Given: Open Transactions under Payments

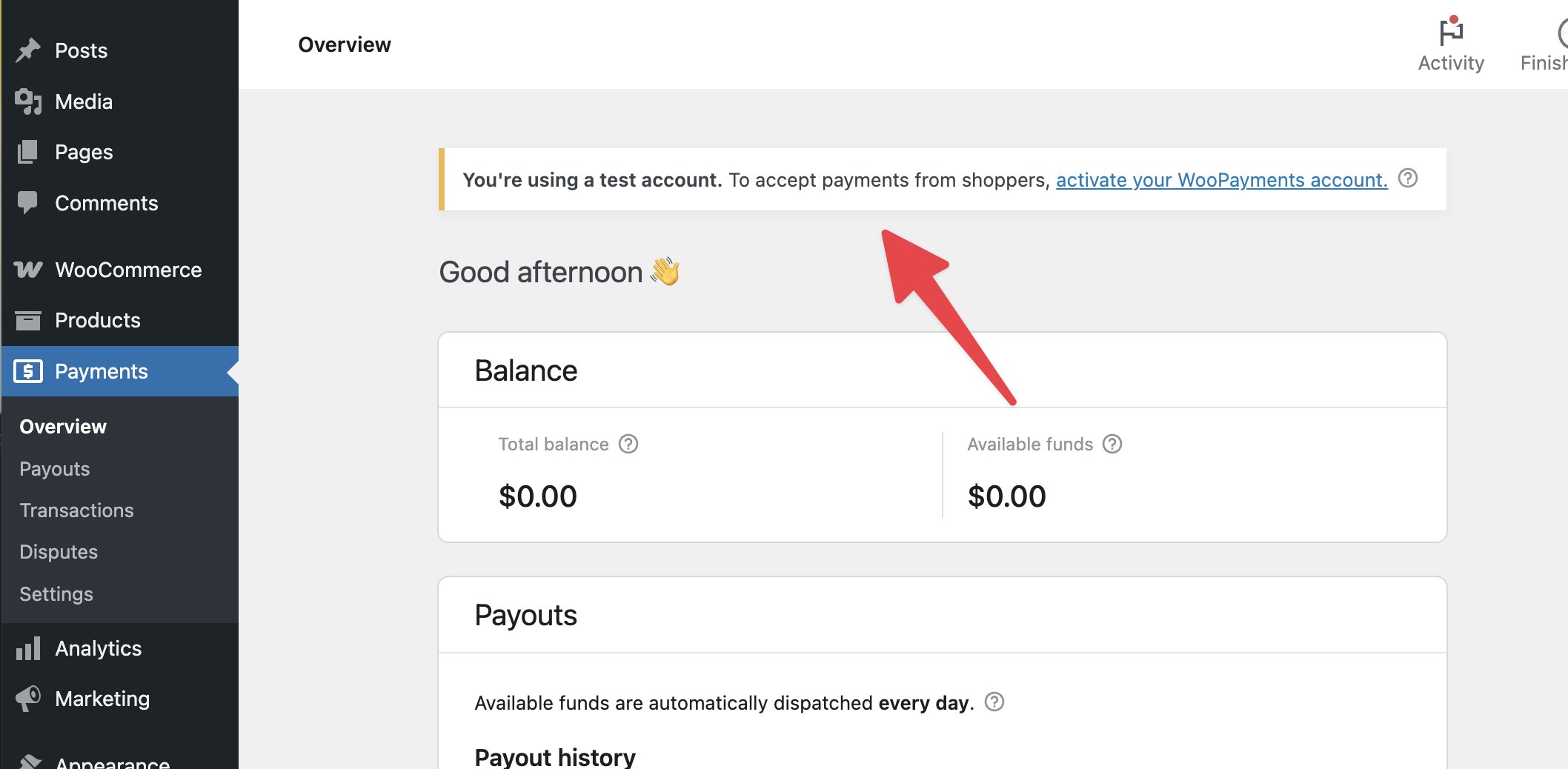Looking at the screenshot, I should pos(76,510).
